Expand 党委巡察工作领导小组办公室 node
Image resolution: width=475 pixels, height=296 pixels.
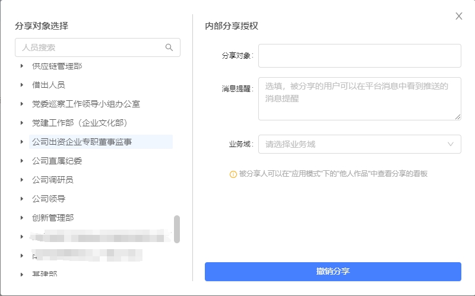pos(22,104)
